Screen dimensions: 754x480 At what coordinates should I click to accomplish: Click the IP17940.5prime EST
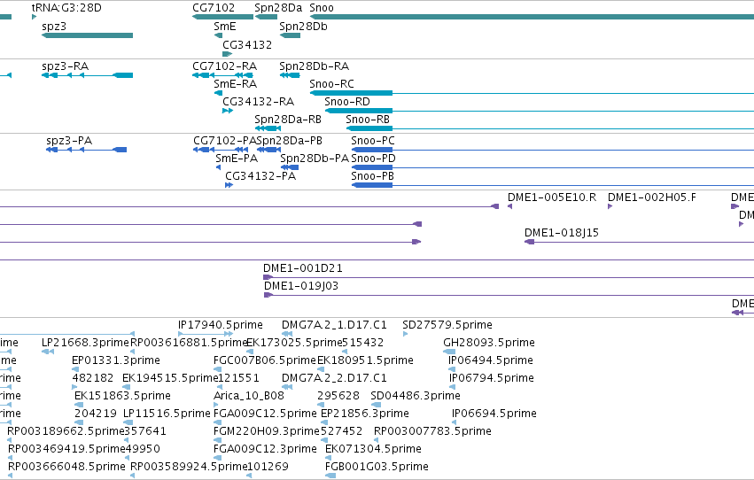pos(206,334)
